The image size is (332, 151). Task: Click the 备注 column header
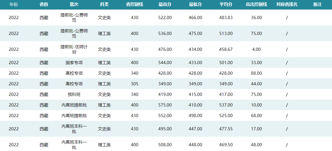(x=317, y=5)
